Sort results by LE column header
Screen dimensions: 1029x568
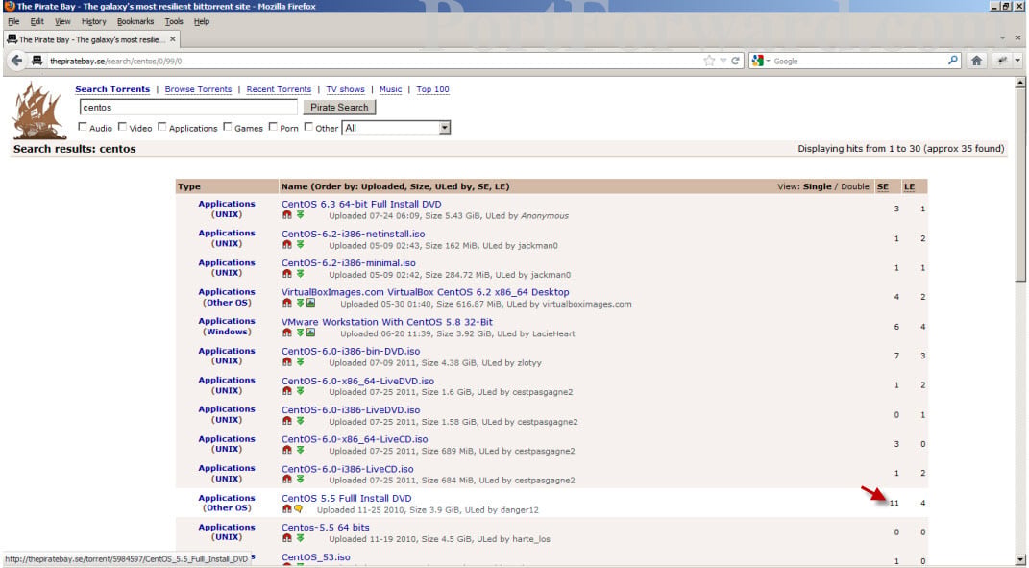[x=909, y=186]
